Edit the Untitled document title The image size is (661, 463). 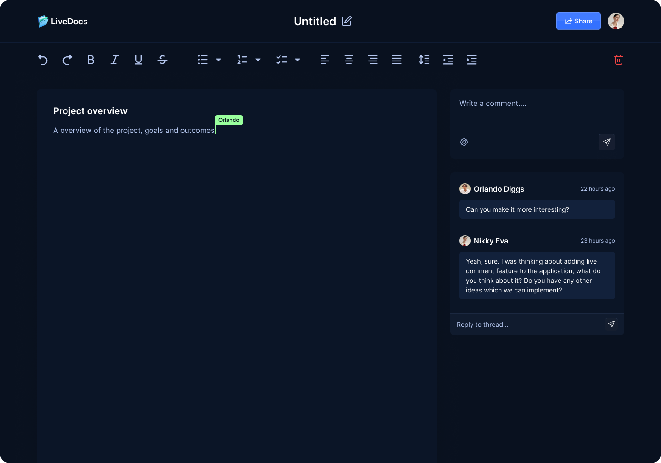[347, 21]
